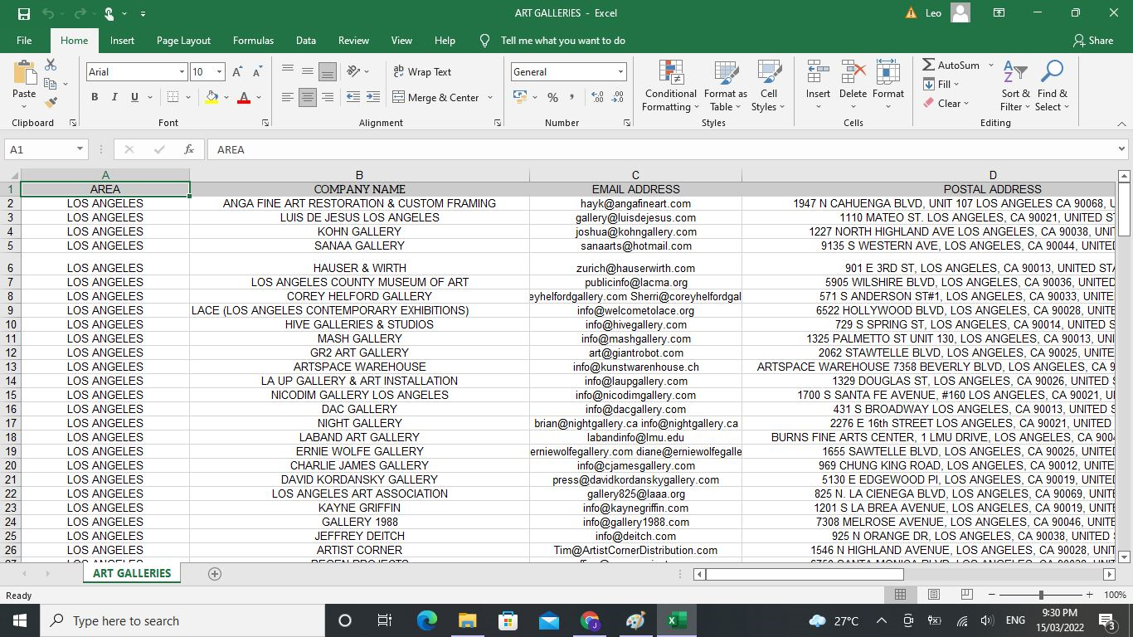Image resolution: width=1133 pixels, height=637 pixels.
Task: Open Task View on the taskbar
Action: (x=385, y=620)
